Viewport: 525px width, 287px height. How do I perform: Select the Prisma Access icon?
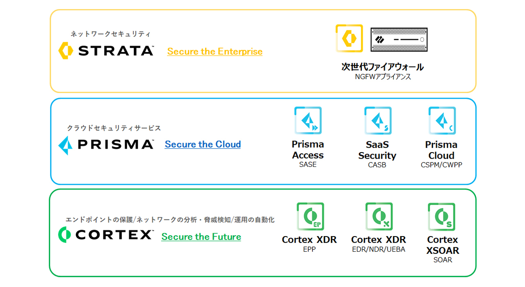pos(308,121)
